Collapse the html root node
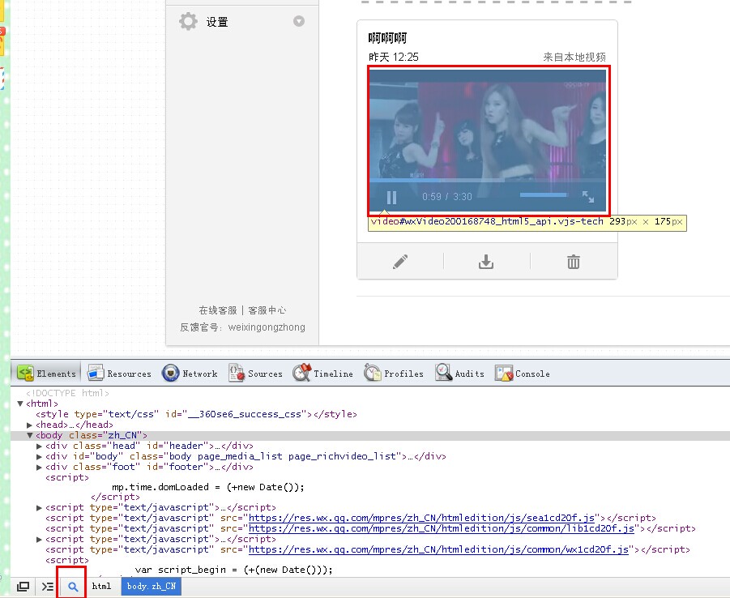 click(x=20, y=404)
